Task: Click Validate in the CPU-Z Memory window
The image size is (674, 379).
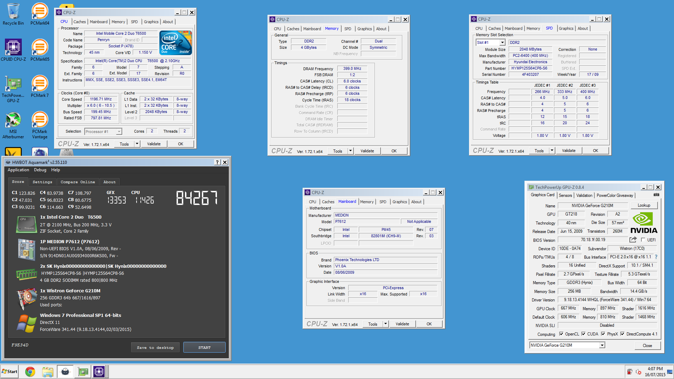Action: tap(367, 151)
